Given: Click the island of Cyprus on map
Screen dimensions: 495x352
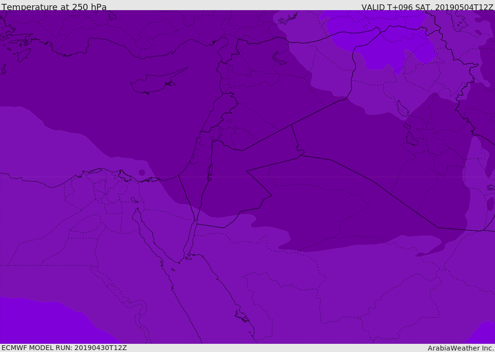Looking at the screenshot, I should coord(158,82).
